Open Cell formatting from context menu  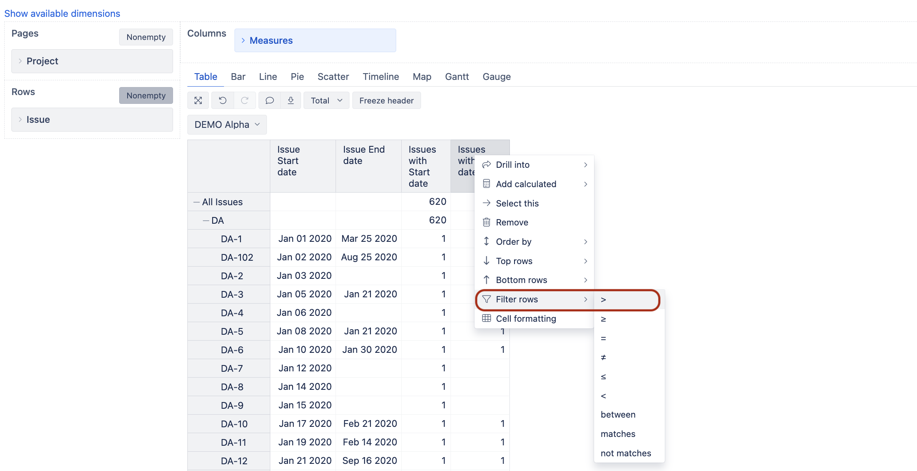click(525, 319)
